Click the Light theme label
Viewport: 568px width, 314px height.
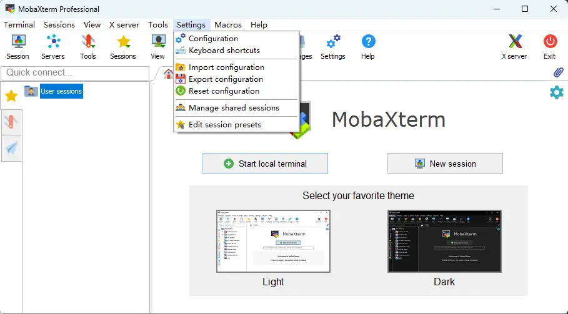273,282
